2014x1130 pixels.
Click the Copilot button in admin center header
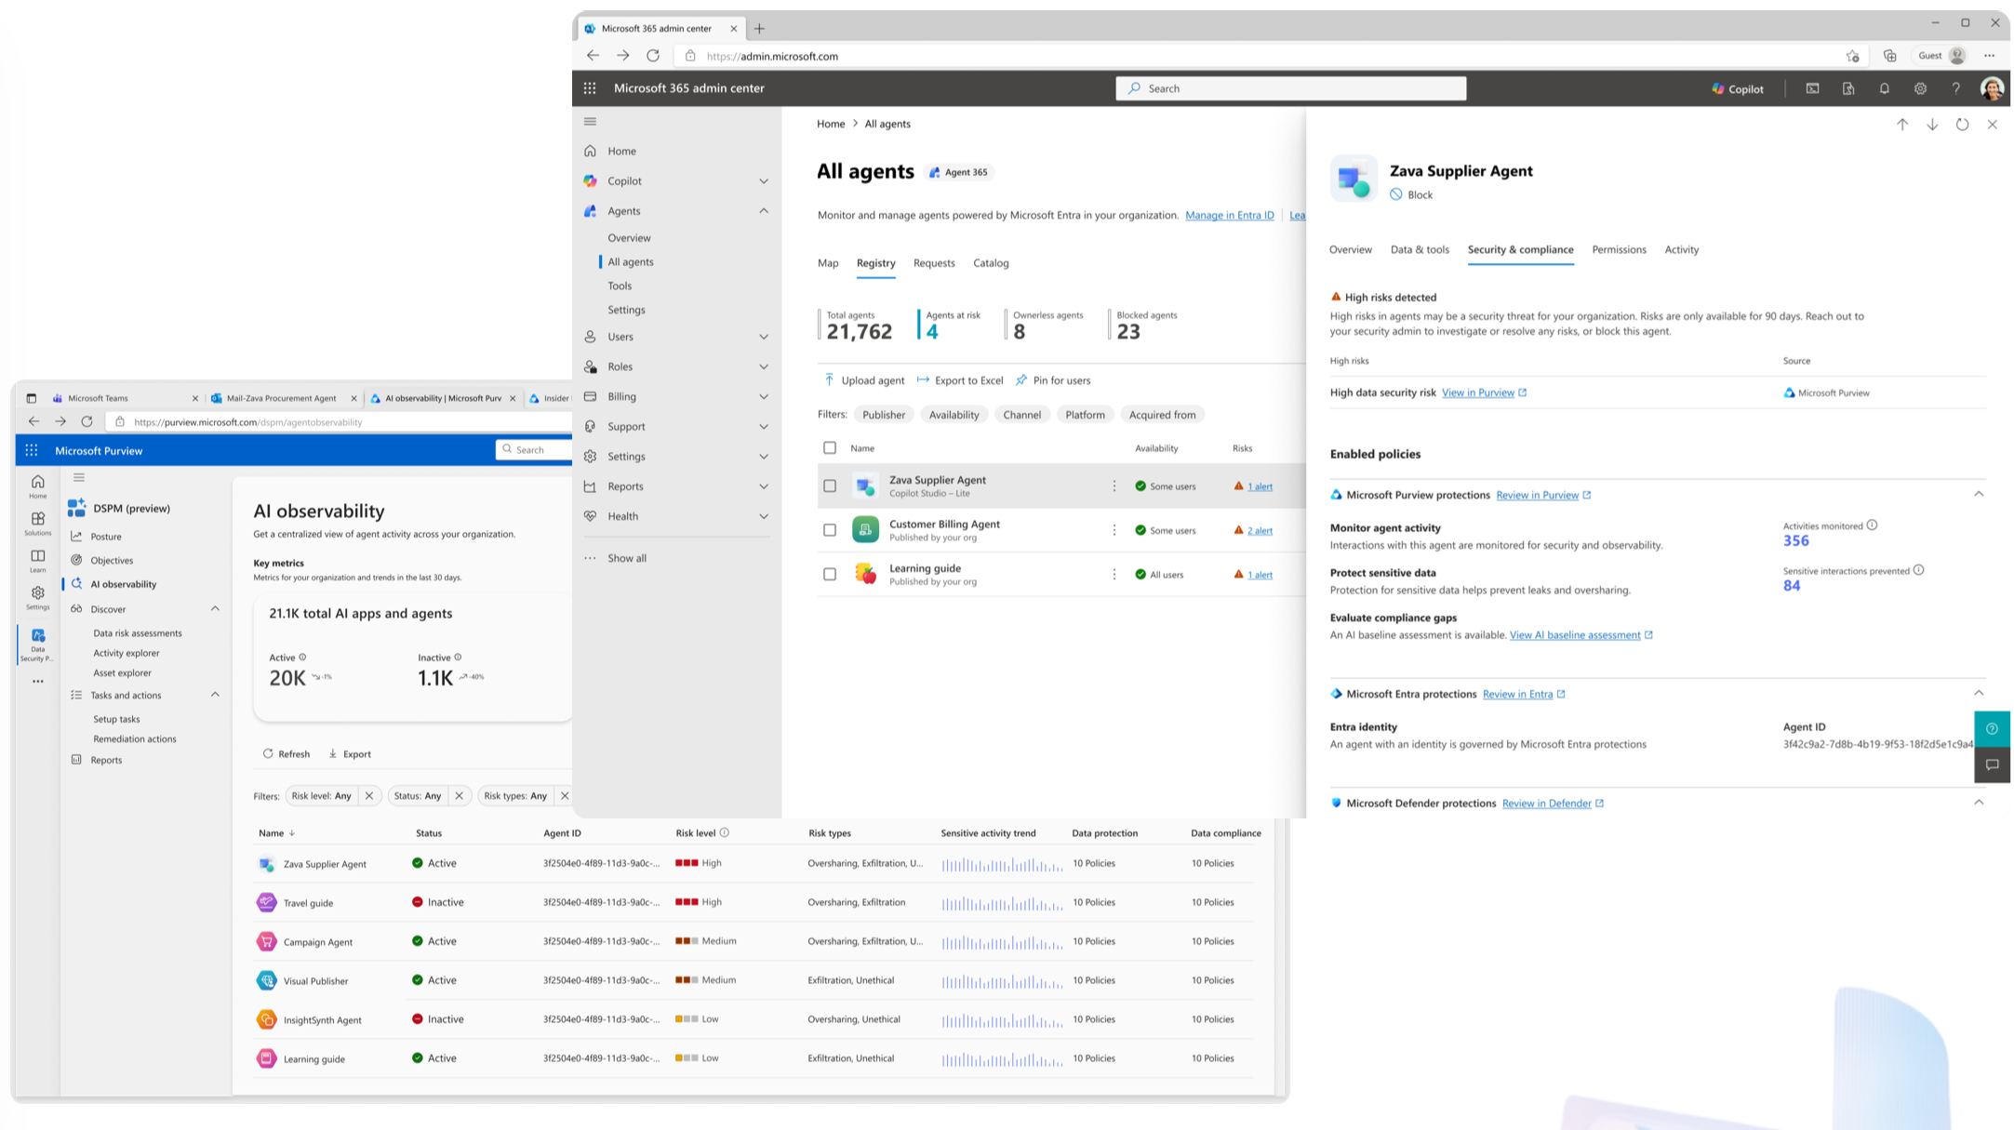point(1738,89)
